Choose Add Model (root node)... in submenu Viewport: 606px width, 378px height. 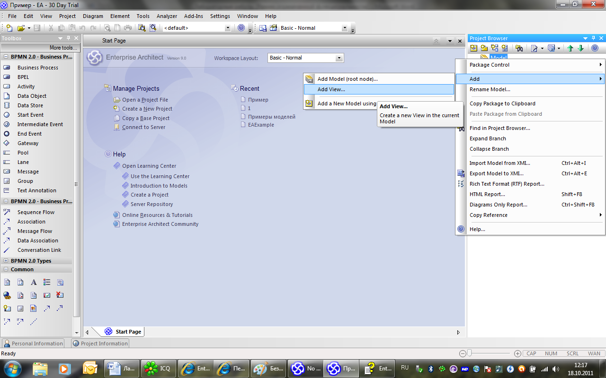[x=379, y=79]
